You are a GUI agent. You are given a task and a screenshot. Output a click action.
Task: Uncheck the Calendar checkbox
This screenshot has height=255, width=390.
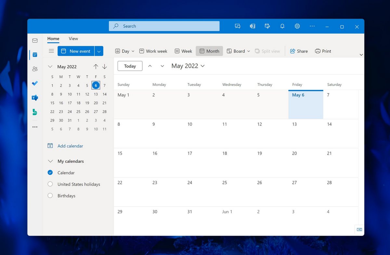click(50, 173)
